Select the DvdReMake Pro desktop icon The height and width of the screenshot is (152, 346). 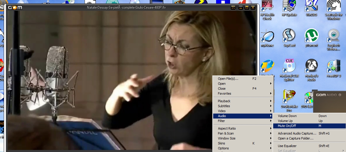[x=289, y=100]
